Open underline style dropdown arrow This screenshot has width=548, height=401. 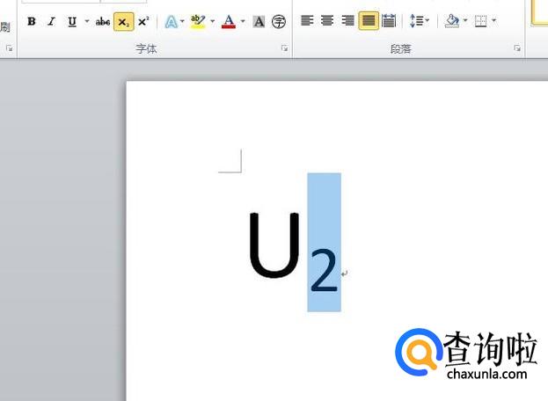point(86,21)
